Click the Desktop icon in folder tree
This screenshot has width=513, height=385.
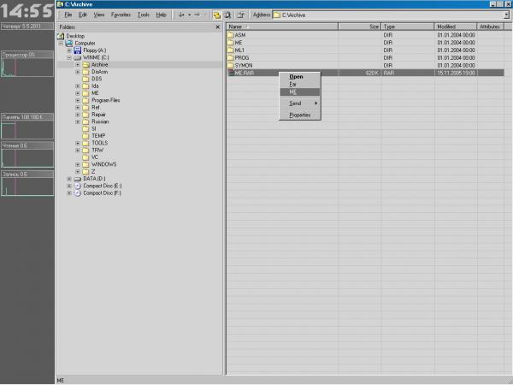[x=61, y=36]
